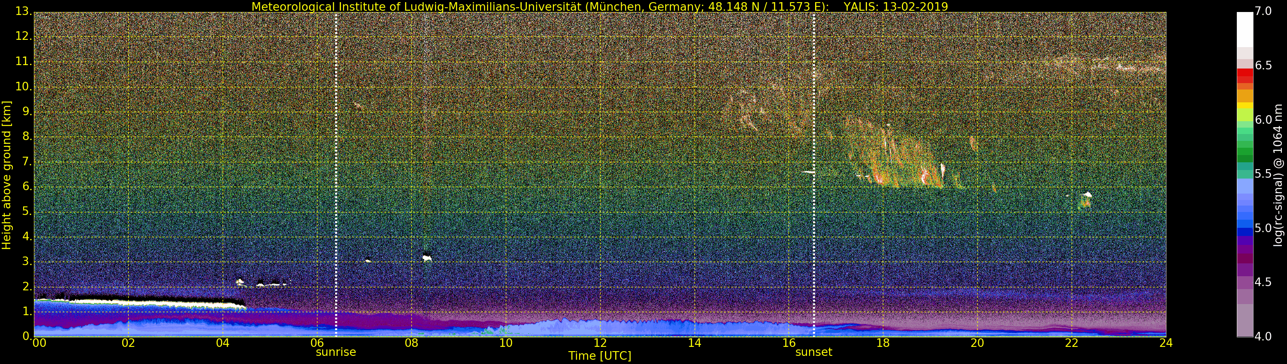This screenshot has height=364, width=1287.
Task: Click the height tick label '10.'
Action: click(x=23, y=86)
